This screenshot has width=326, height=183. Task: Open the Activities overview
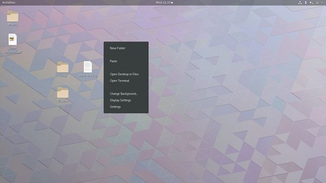coord(8,2)
